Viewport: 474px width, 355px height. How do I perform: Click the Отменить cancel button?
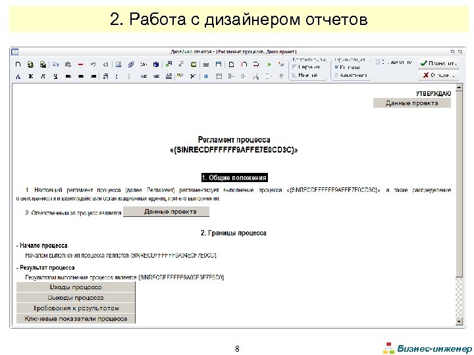point(438,75)
